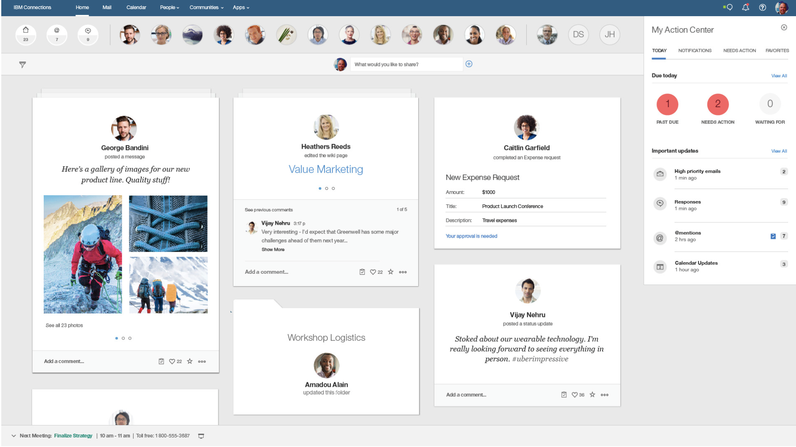The width and height of the screenshot is (796, 447).
Task: Click the screen icon in meeting bar
Action: pos(201,436)
